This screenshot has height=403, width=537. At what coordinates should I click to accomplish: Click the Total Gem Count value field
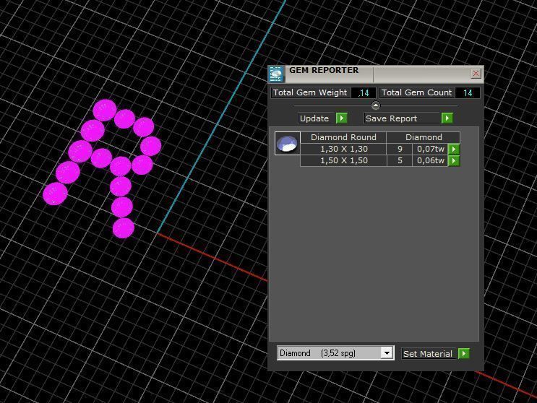467,92
